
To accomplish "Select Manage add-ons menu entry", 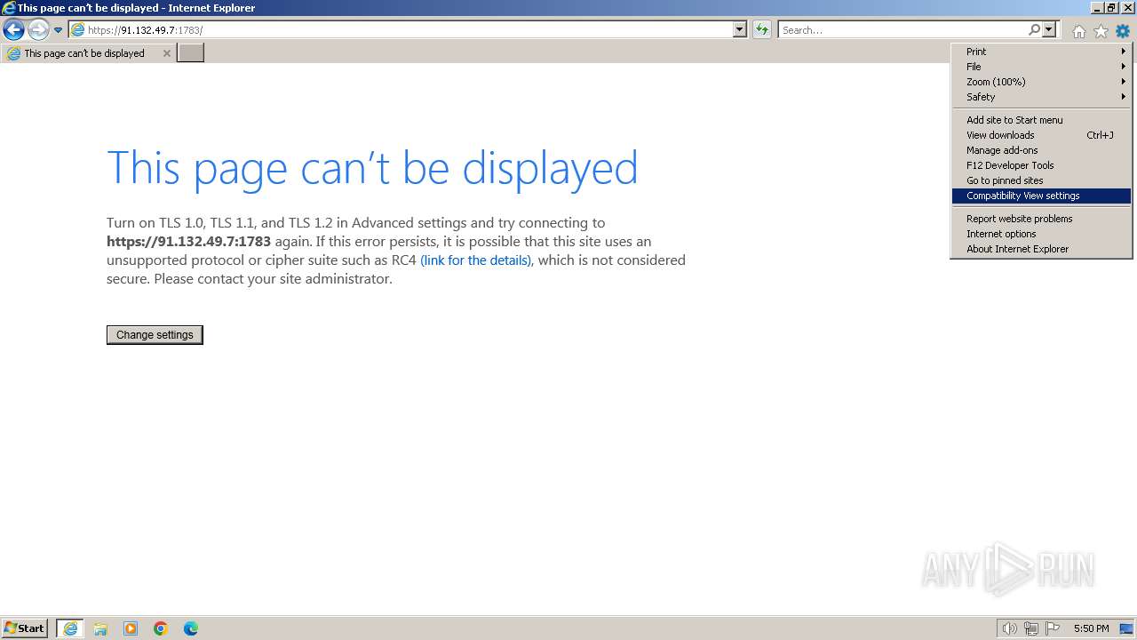I will 1041,150.
